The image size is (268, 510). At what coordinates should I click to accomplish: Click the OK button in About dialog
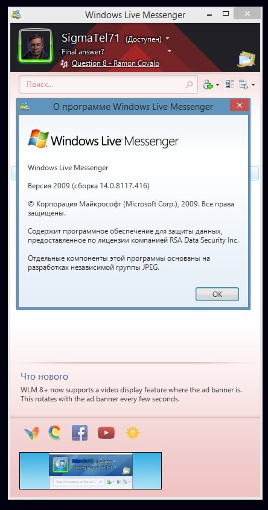click(x=217, y=294)
